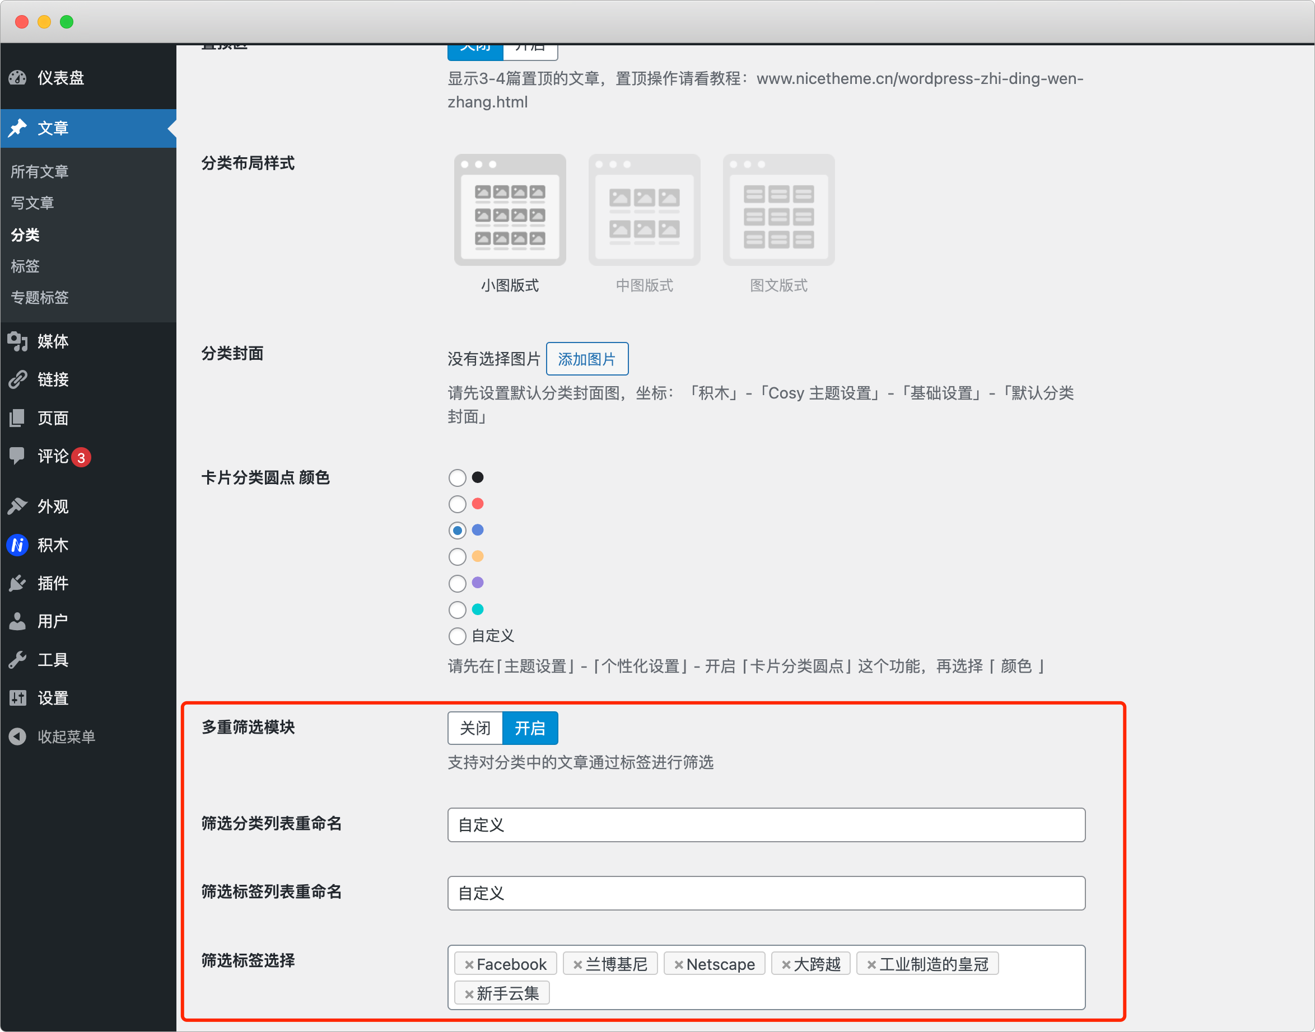Open the 仪表盘 dashboard icon

coord(17,77)
